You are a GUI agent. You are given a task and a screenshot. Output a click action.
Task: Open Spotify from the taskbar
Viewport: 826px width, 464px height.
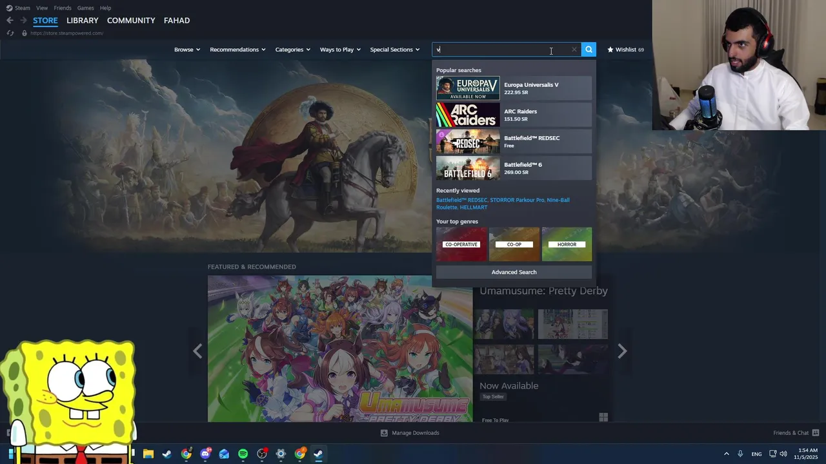[x=243, y=454]
